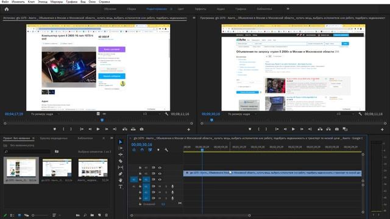Switch to the Библиотеки panel tab
Viewport: 390px width, 219px height.
[x=85, y=138]
